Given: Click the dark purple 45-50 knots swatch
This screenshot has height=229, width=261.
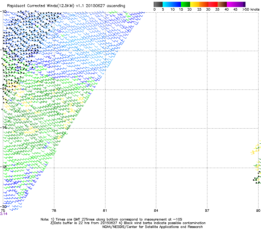Looking at the screenshot, I should tap(241, 4).
